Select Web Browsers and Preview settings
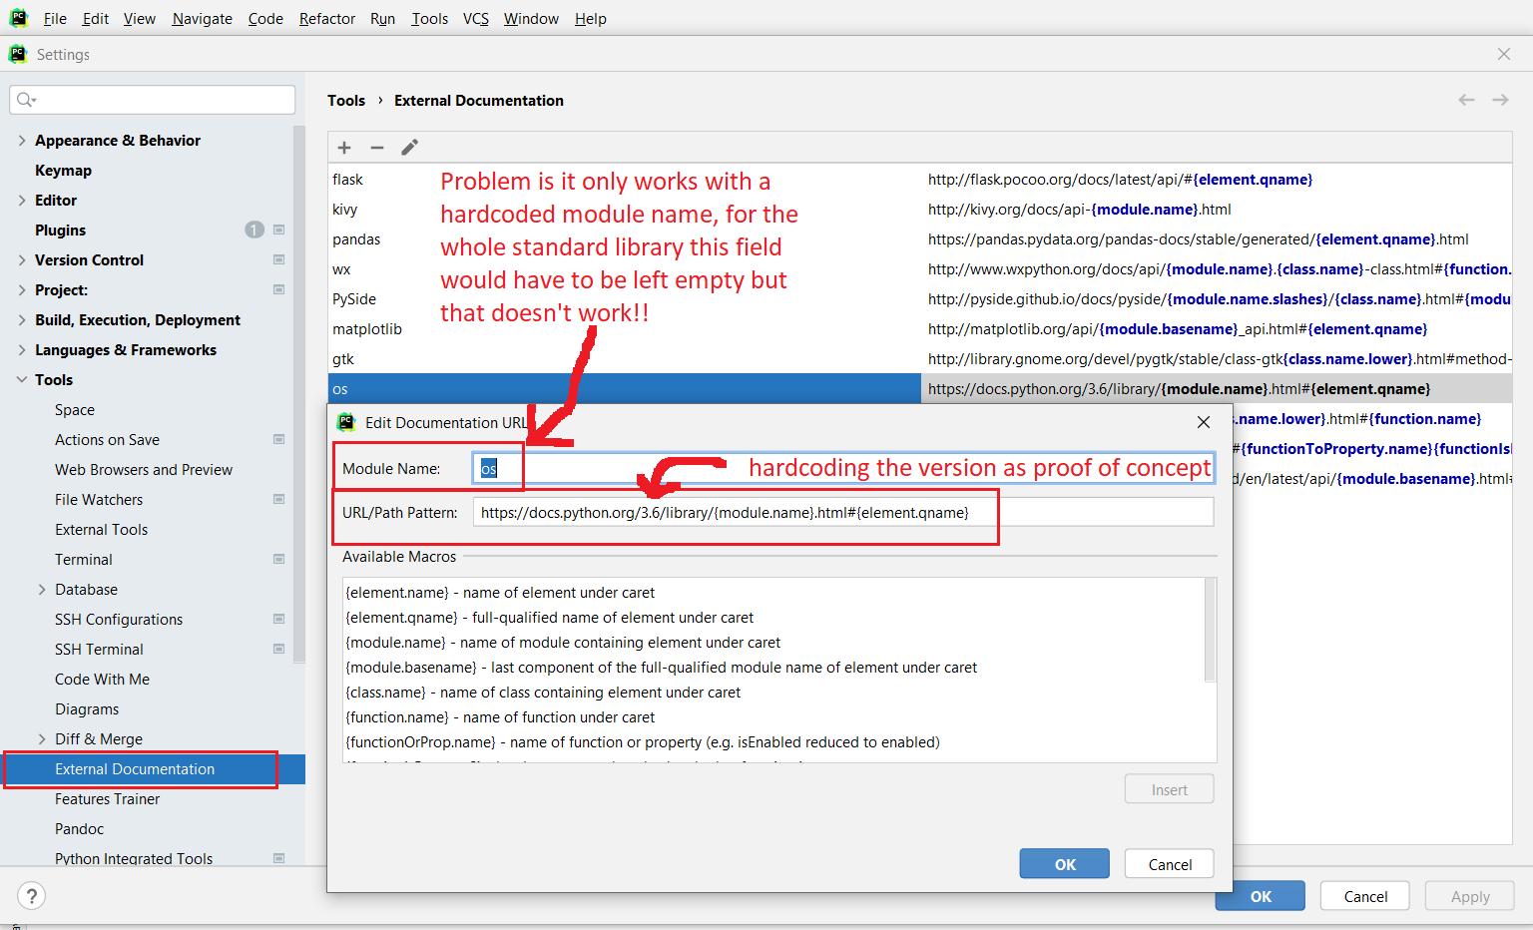Viewport: 1533px width, 930px height. coord(144,470)
